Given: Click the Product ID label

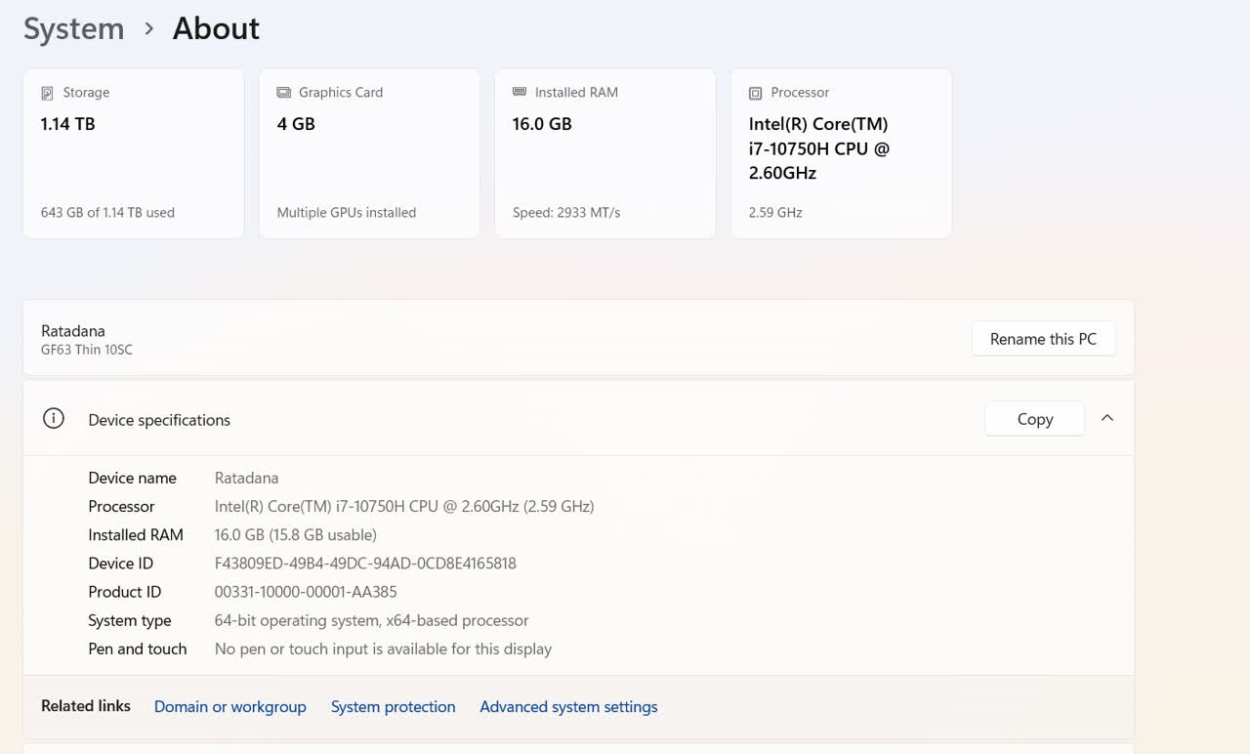Looking at the screenshot, I should coord(124,592).
